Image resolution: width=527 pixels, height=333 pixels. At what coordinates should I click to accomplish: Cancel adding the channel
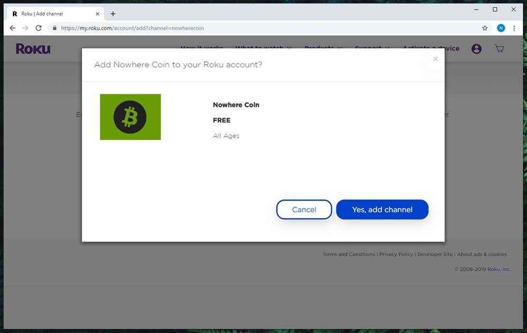pos(304,210)
